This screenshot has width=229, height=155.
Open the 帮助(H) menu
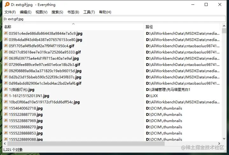[x=105, y=12]
